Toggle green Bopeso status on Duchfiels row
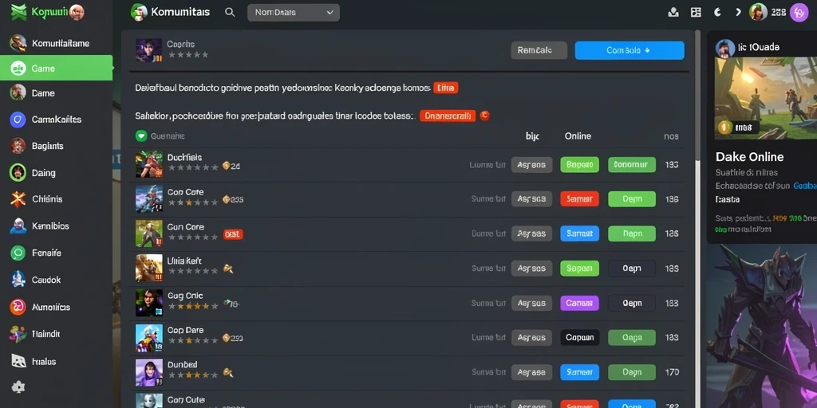 click(x=579, y=165)
